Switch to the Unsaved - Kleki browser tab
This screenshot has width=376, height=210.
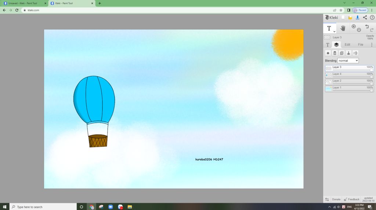coord(23,3)
